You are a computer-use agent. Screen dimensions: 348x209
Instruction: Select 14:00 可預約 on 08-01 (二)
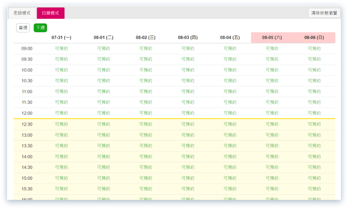(x=103, y=156)
